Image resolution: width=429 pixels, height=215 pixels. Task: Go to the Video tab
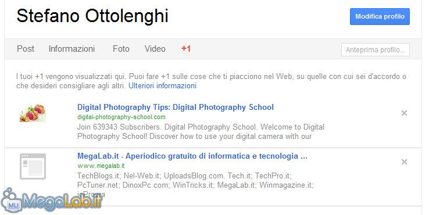(155, 49)
